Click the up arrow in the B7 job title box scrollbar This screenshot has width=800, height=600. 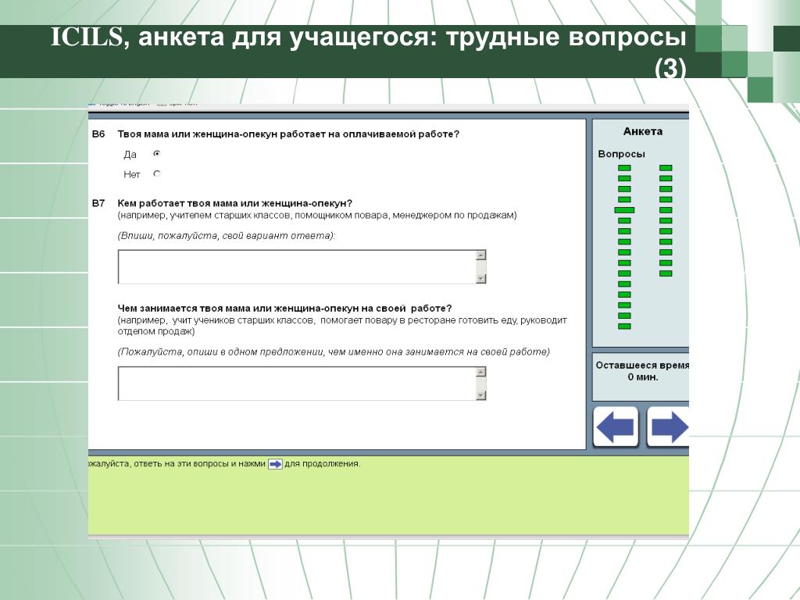[x=480, y=255]
